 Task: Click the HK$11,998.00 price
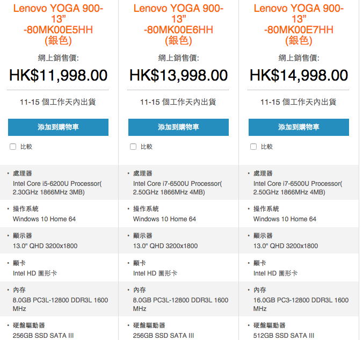click(x=58, y=75)
